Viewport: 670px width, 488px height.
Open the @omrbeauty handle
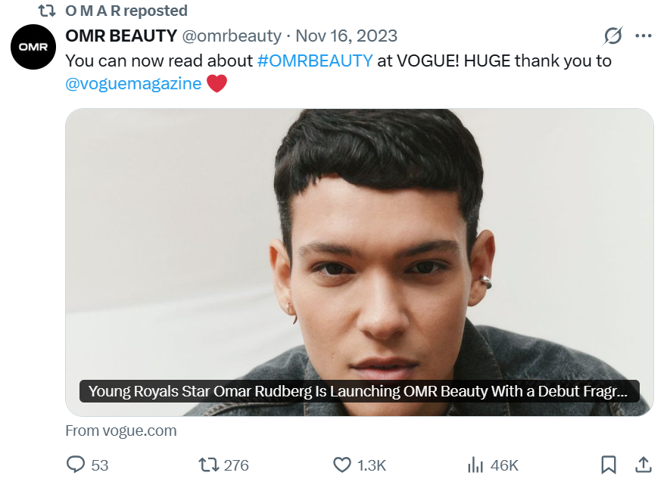pos(232,36)
